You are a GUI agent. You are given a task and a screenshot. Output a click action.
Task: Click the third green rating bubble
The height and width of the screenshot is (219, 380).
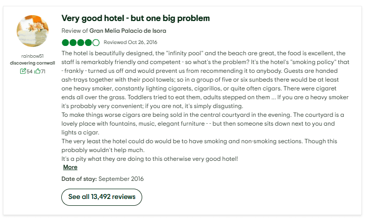[x=80, y=43]
